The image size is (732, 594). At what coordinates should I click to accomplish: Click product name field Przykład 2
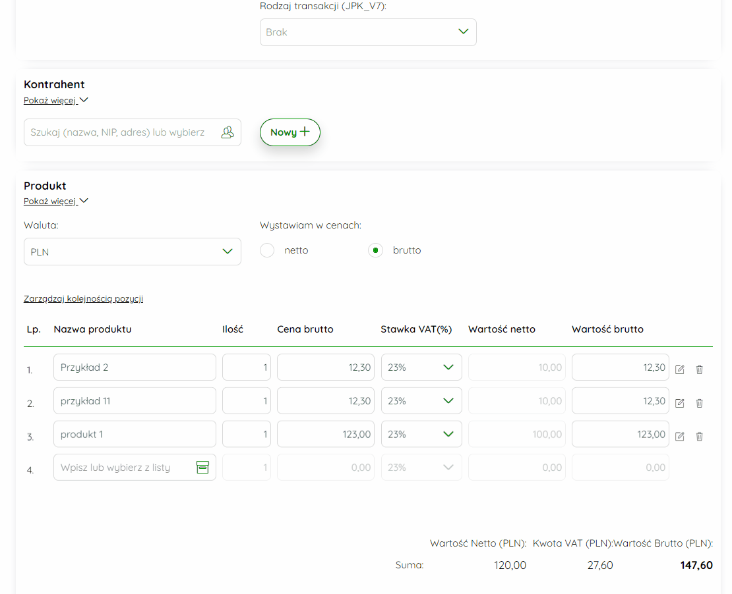[135, 367]
